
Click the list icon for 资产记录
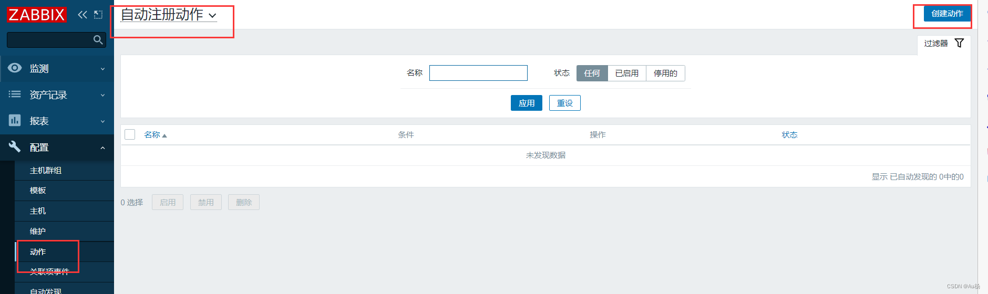click(x=15, y=94)
